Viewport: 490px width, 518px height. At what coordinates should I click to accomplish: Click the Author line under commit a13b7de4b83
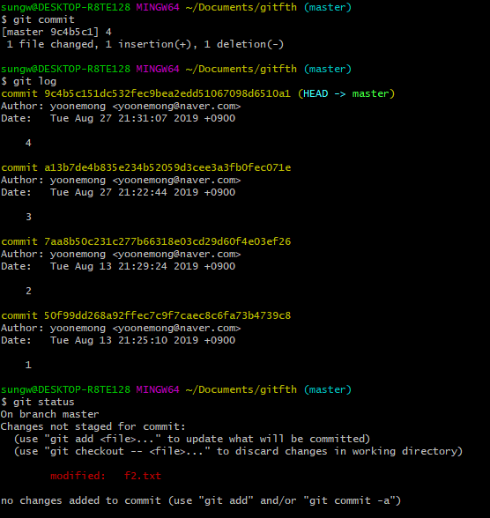click(121, 180)
